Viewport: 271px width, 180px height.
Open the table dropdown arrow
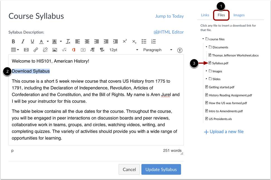(18, 50)
